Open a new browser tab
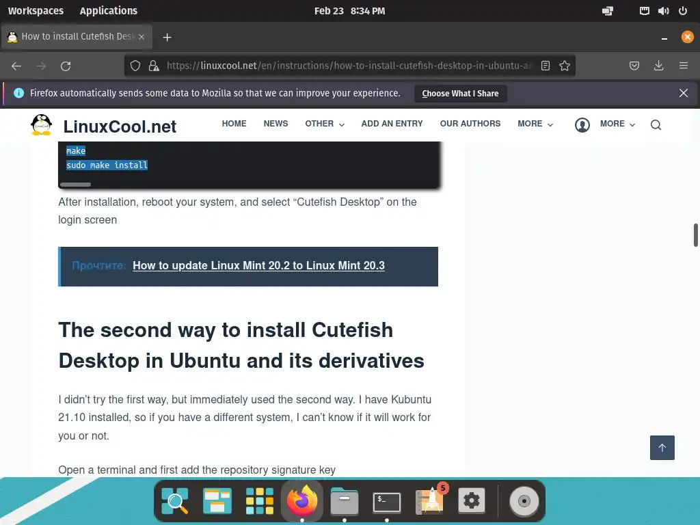This screenshot has height=525, width=700. click(x=167, y=37)
